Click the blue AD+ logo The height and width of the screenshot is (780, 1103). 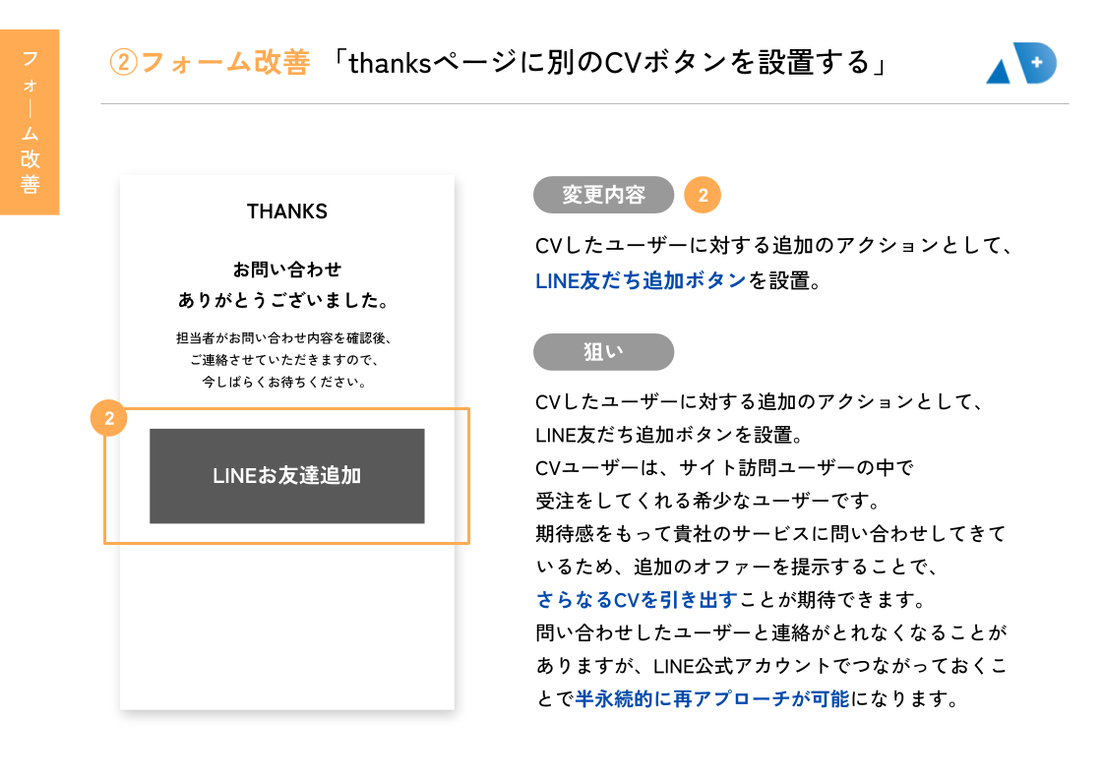(1020, 65)
